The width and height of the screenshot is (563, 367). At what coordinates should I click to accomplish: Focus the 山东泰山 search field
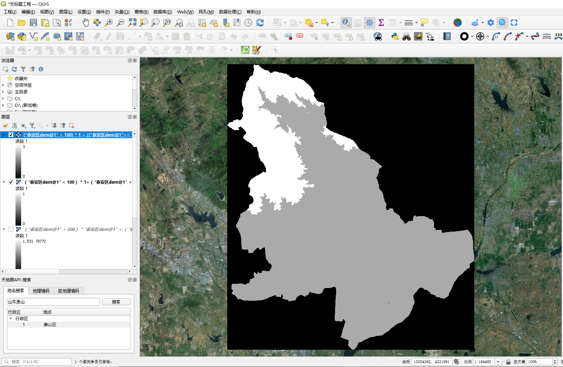pyautogui.click(x=54, y=302)
